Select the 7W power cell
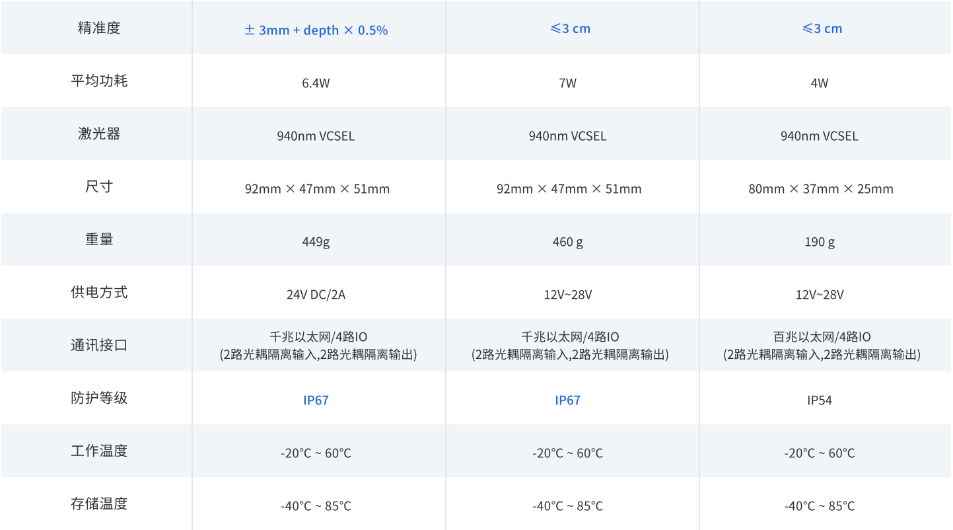The image size is (953, 530). click(567, 83)
